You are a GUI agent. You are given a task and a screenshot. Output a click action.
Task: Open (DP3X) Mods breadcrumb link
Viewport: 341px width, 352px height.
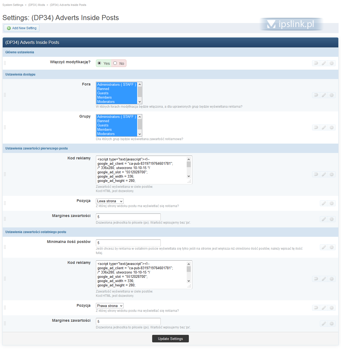[x=36, y=5]
